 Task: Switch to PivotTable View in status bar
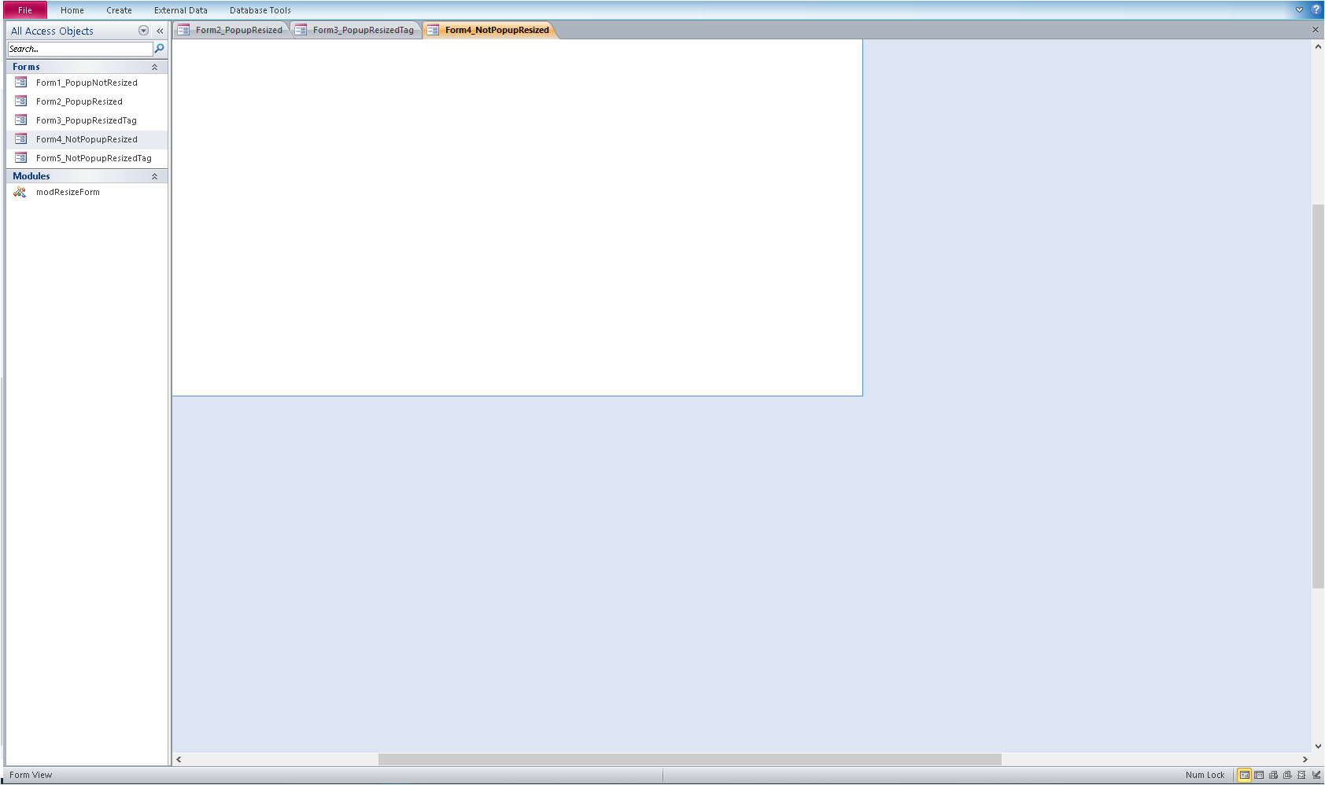[1273, 775]
